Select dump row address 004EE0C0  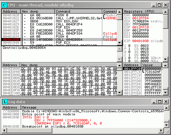[x=11, y=81]
